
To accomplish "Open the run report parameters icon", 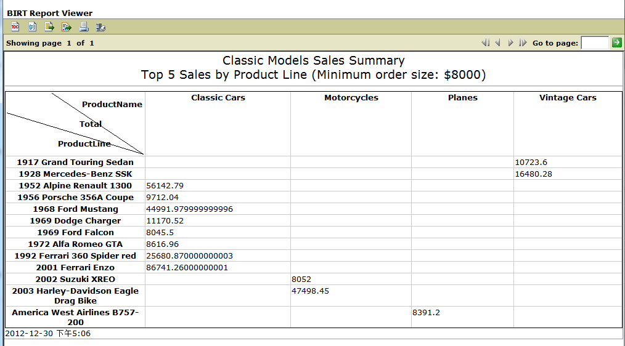I will point(32,26).
